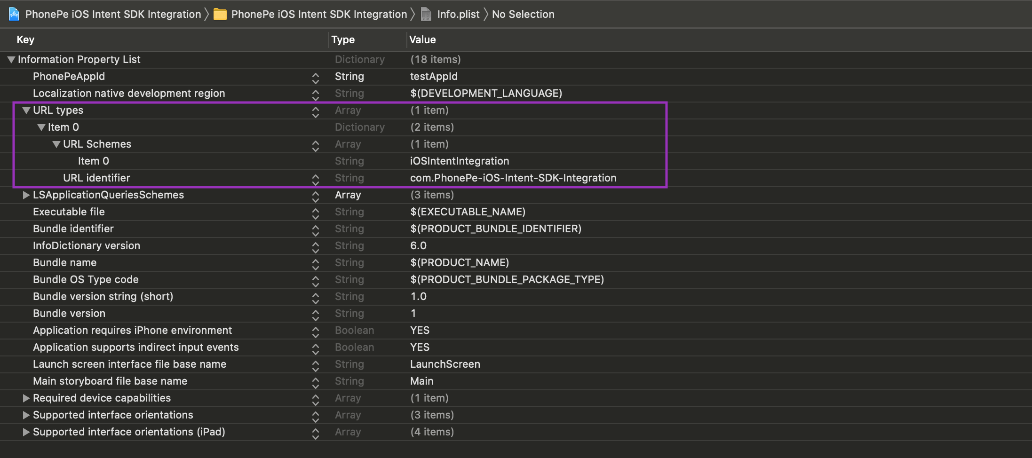Select the iOSIntentIntegration scheme value
The width and height of the screenshot is (1032, 458).
(x=460, y=161)
